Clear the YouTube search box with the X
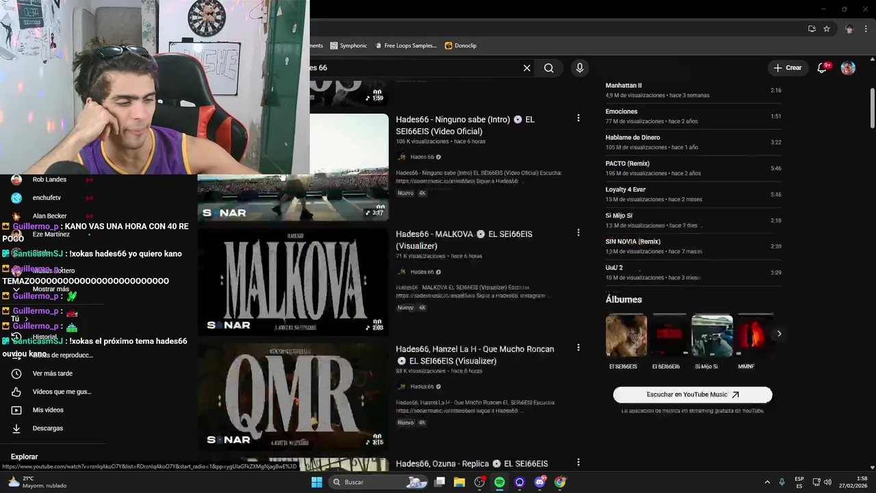Viewport: 876px width, 493px height. pyautogui.click(x=527, y=68)
